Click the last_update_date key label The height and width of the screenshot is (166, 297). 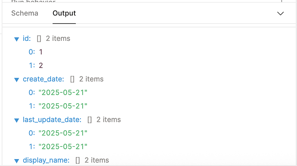(52, 120)
